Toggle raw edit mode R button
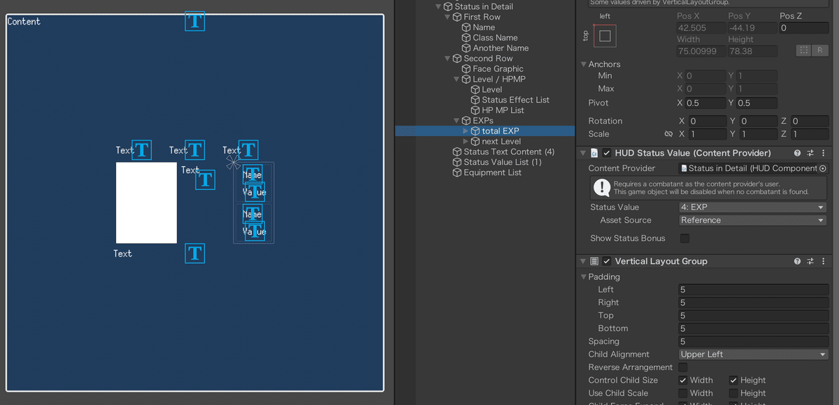The image size is (839, 405). click(821, 50)
